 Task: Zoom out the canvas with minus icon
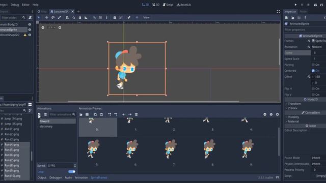pyautogui.click(x=43, y=27)
